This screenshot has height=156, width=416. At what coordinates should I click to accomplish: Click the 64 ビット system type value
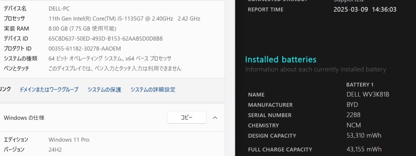point(110,59)
